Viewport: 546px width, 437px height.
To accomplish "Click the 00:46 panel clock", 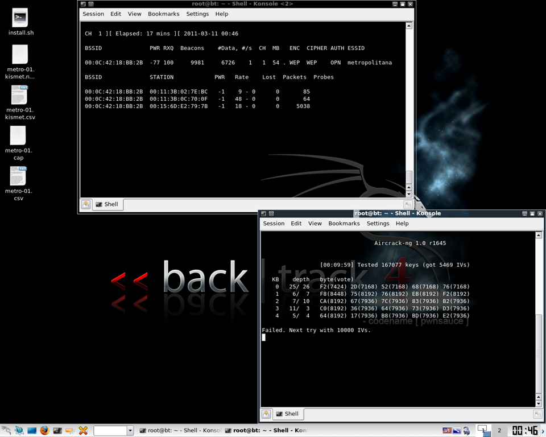I will (525, 431).
